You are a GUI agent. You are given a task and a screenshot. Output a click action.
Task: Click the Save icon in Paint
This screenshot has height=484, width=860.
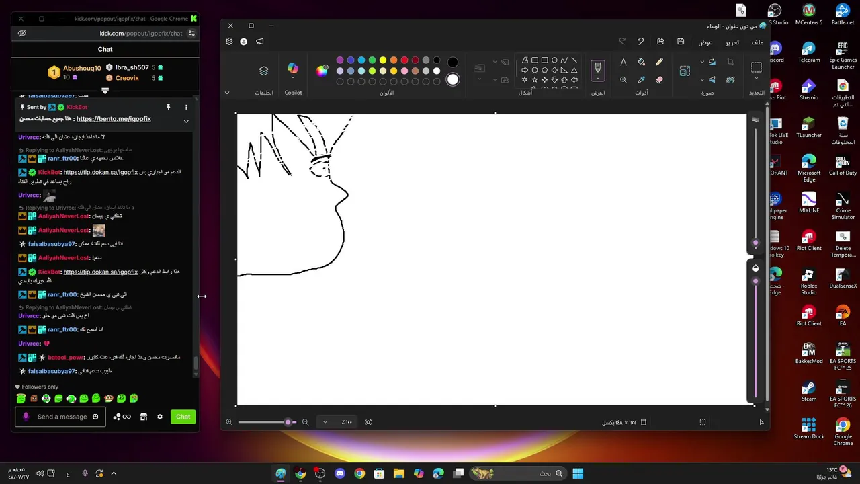[x=681, y=42]
